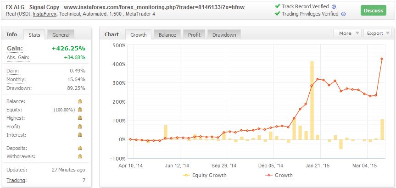Screen dimensions: 396x188
Task: Click the 89.25% drawdown value
Action: [77, 88]
